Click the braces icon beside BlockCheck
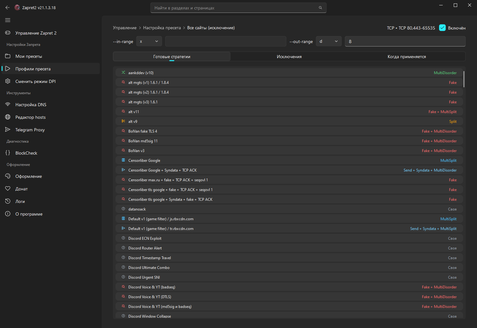 coord(8,153)
